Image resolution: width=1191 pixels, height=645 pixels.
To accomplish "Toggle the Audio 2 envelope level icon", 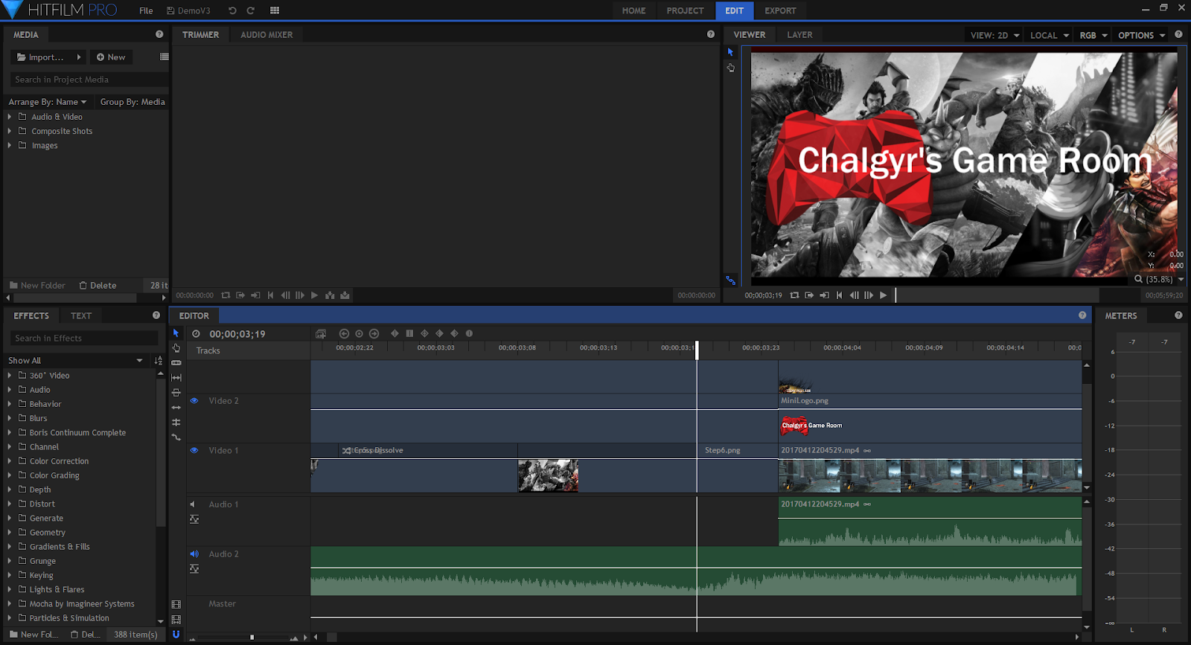I will tap(194, 569).
